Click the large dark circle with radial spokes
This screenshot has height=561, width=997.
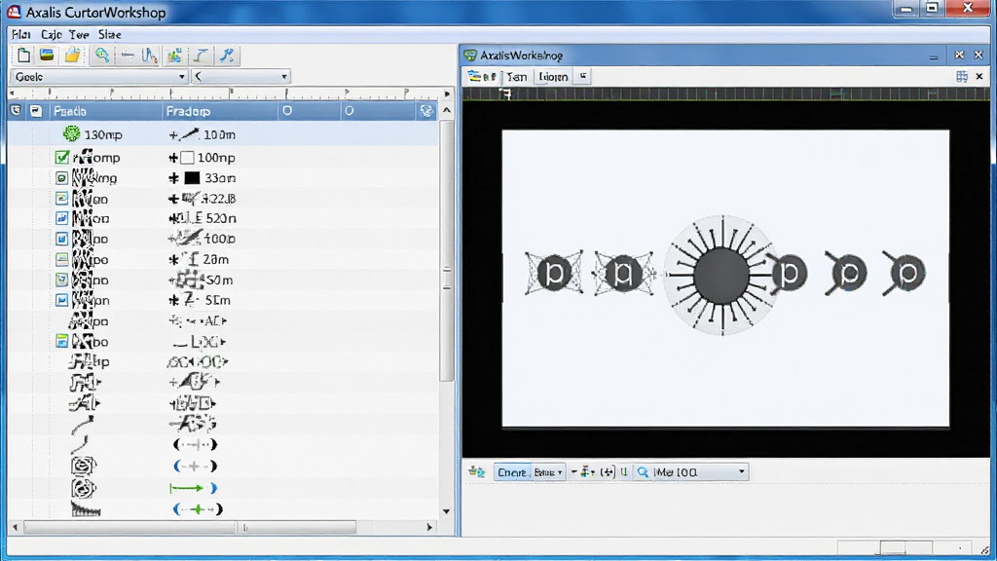click(x=721, y=276)
